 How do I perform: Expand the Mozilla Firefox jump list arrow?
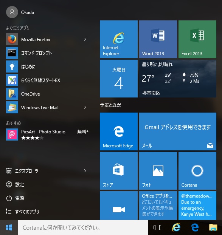tap(85, 39)
